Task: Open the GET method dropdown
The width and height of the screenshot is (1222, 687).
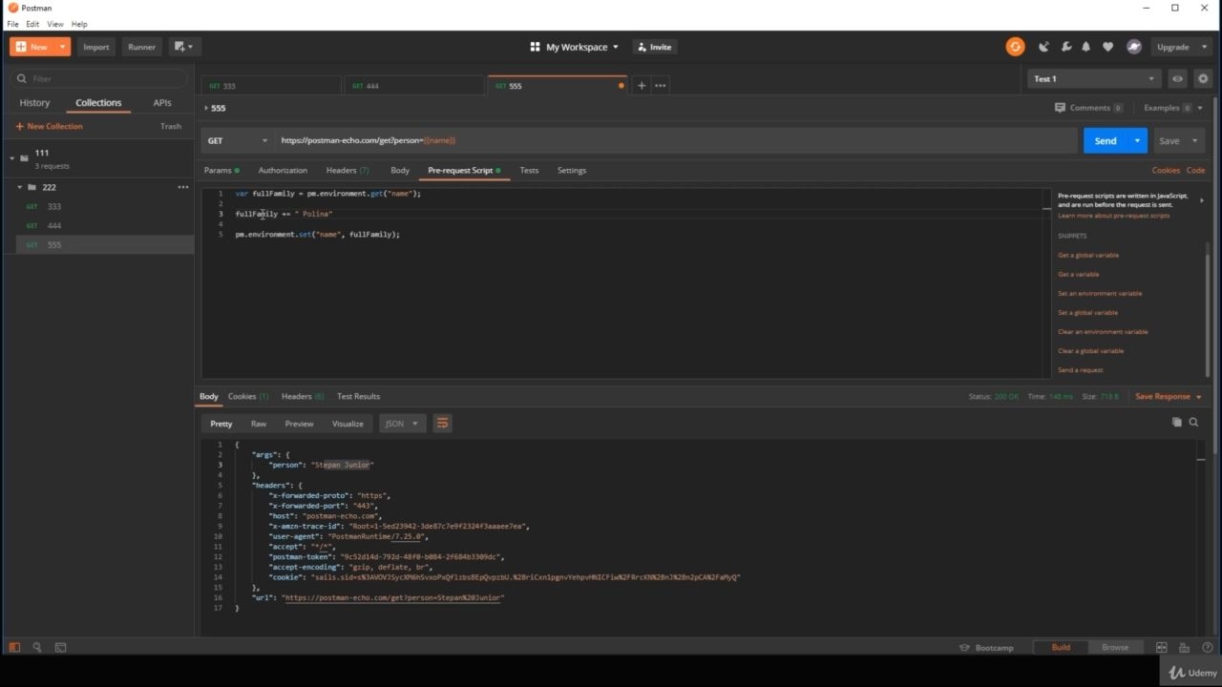Action: (238, 140)
